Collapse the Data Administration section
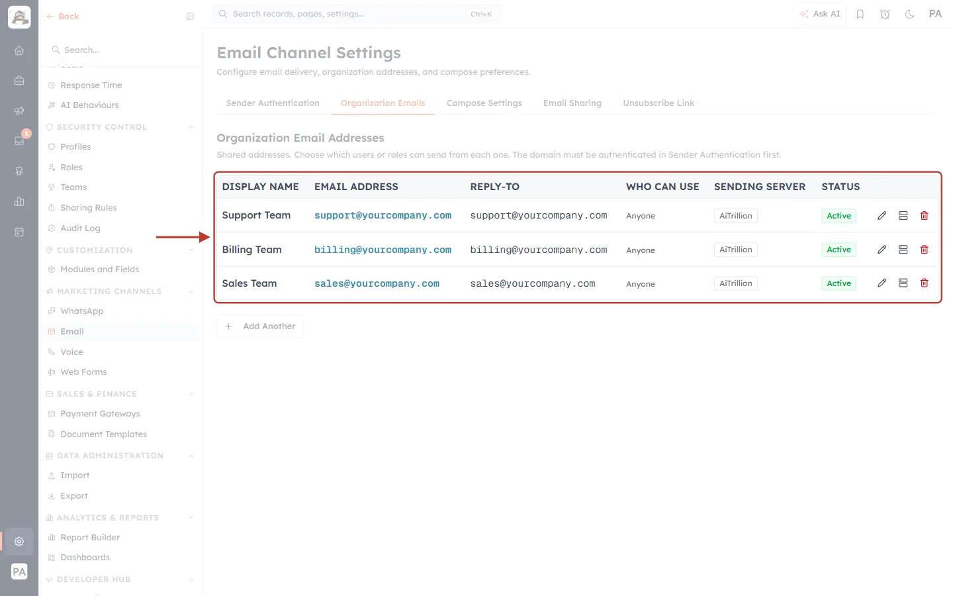 [x=191, y=456]
